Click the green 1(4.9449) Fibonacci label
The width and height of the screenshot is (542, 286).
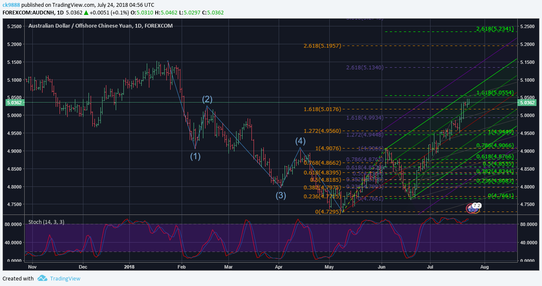coord(501,132)
